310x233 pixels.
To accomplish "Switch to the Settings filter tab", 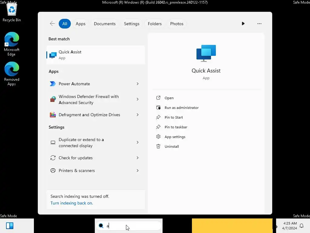I will 131,24.
